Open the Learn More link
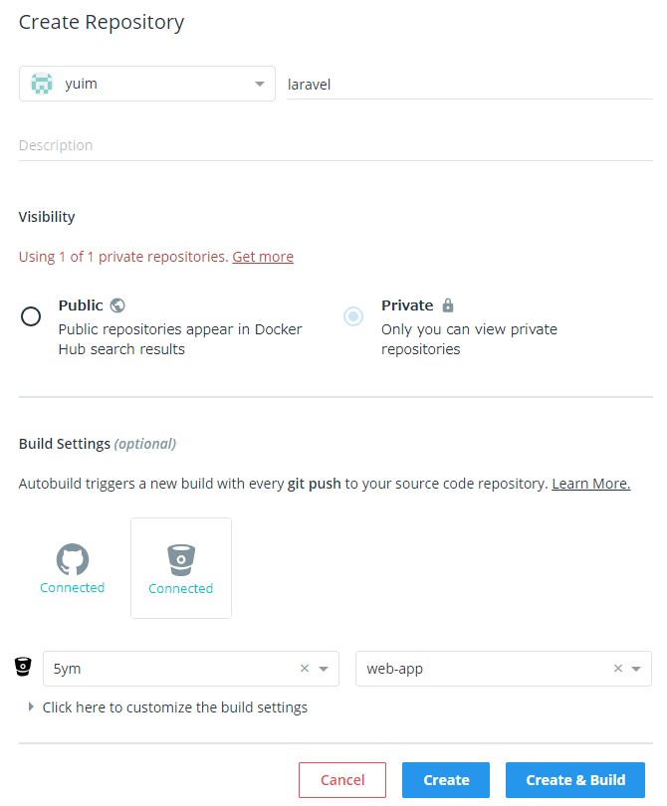Viewport: 667px width, 806px height. pyautogui.click(x=590, y=484)
